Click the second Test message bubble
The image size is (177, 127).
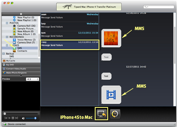tap(106, 76)
